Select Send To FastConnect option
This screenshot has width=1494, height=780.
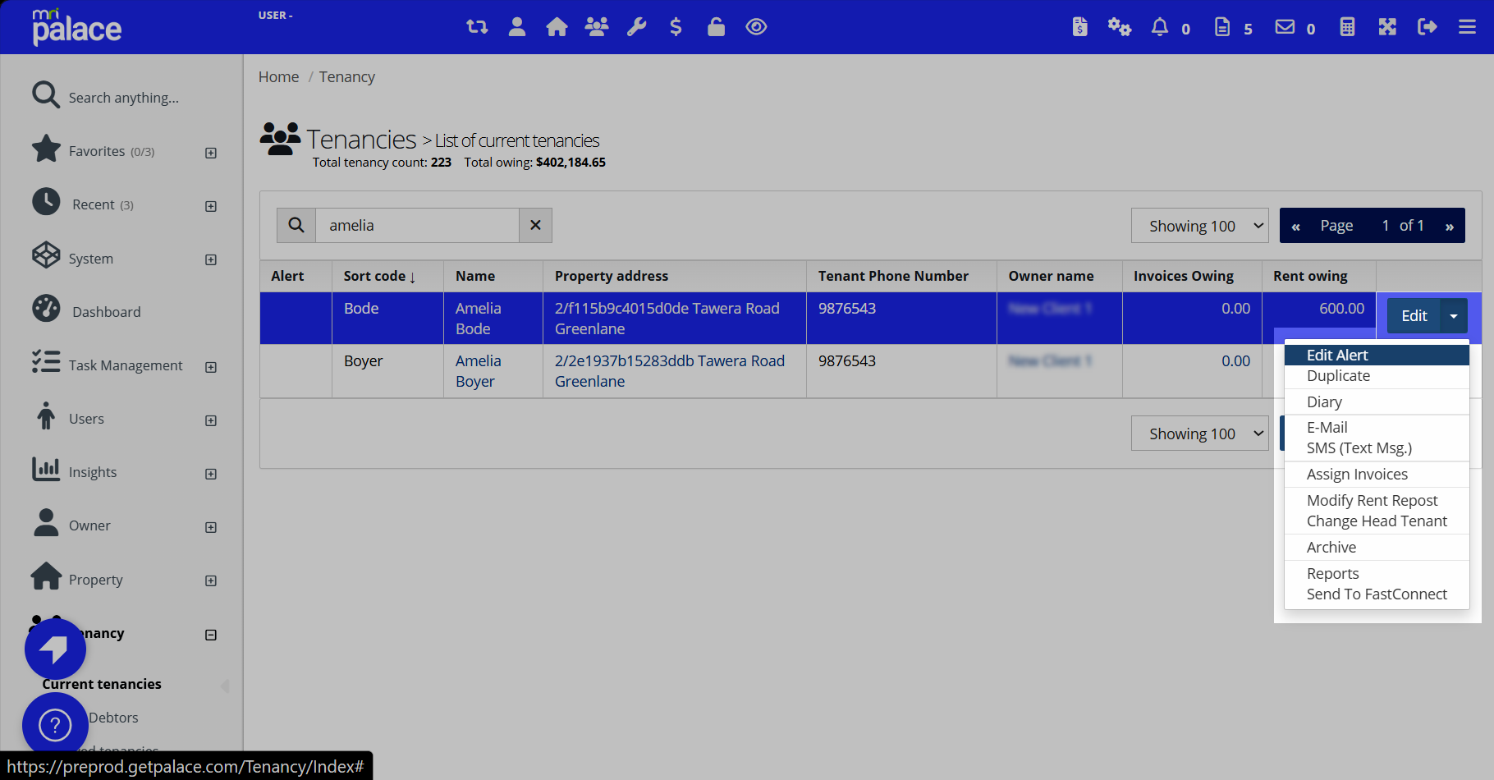click(1377, 594)
